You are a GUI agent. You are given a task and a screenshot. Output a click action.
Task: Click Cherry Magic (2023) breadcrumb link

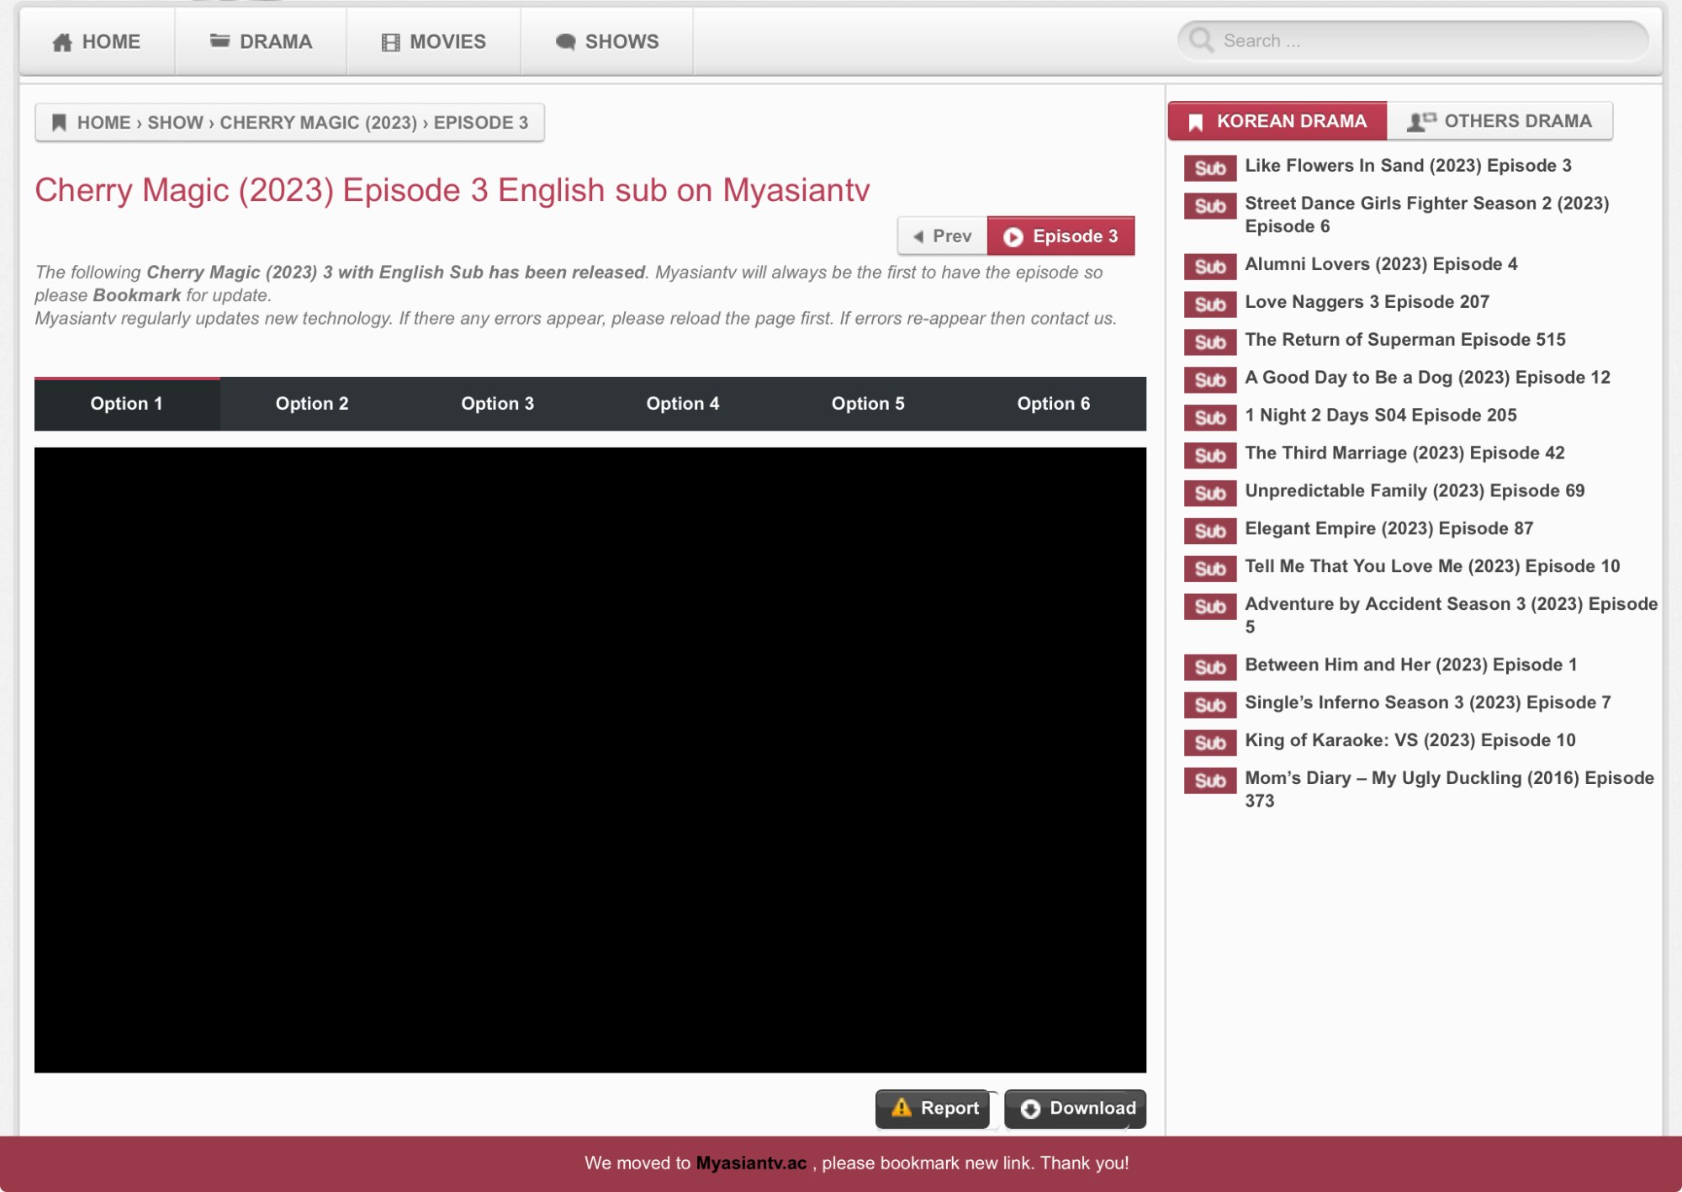pos(318,123)
